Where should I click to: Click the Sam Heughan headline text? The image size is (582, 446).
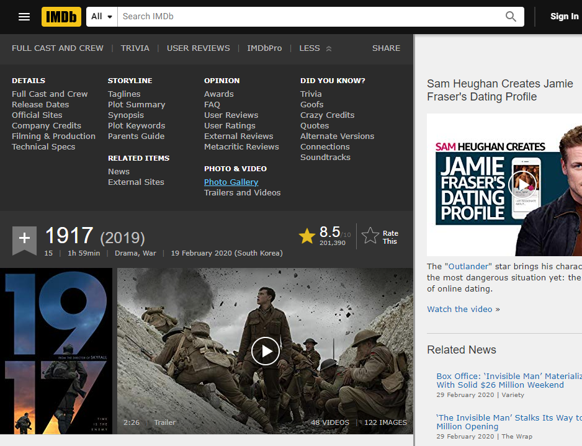click(x=499, y=90)
